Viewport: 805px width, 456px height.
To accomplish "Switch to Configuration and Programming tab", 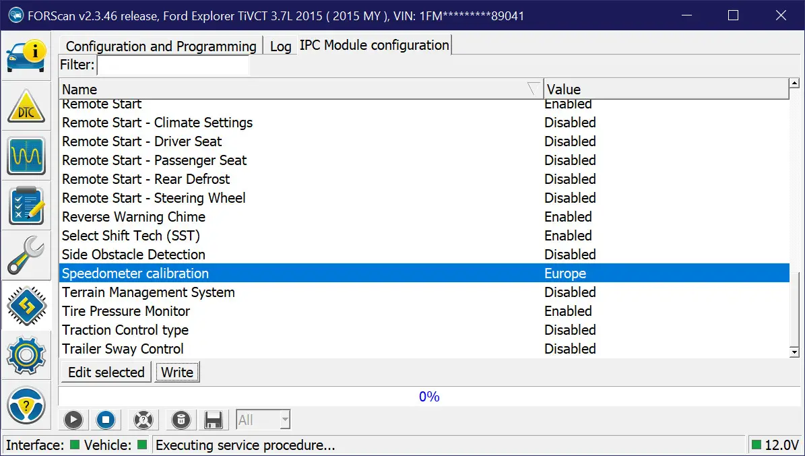I will coord(161,46).
